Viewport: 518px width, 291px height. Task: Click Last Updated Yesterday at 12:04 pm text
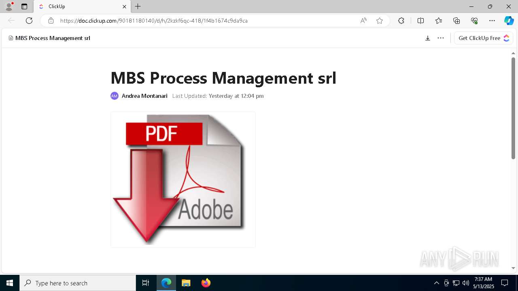[218, 96]
